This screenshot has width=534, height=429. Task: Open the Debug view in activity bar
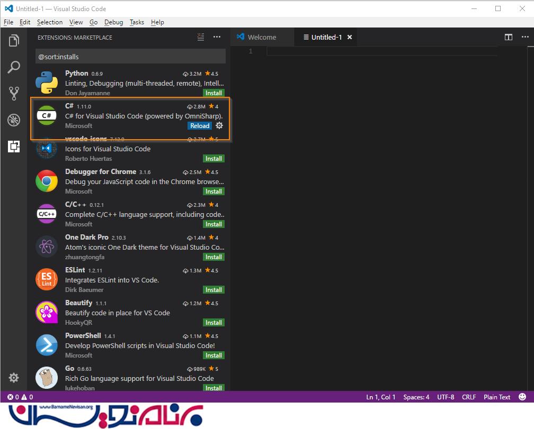(14, 120)
